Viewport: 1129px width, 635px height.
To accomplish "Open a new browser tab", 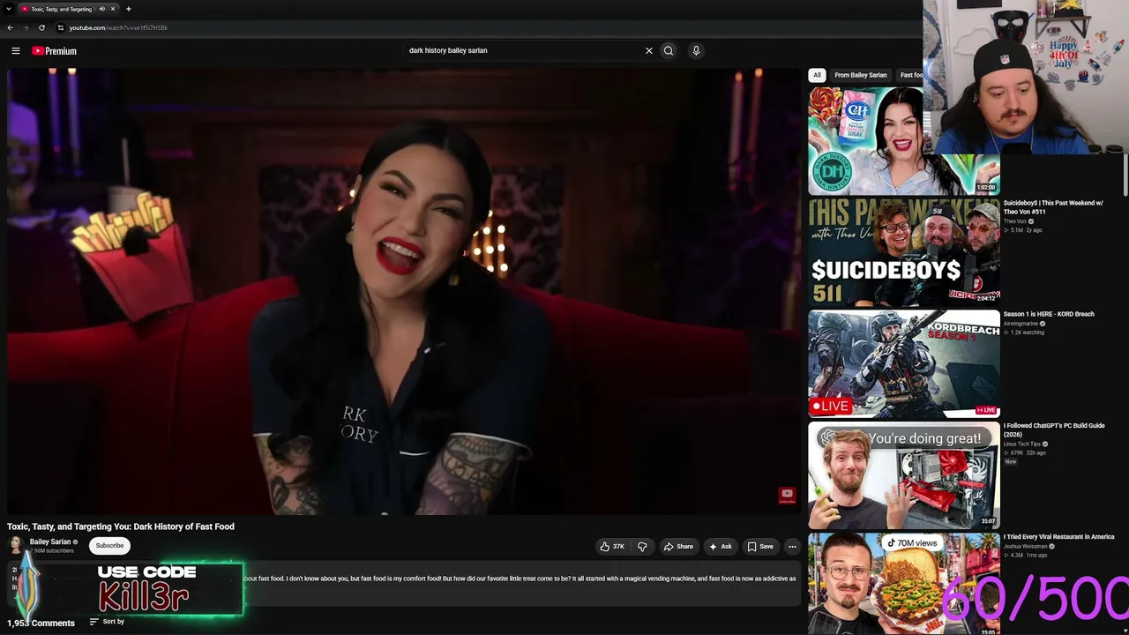I will tap(129, 9).
